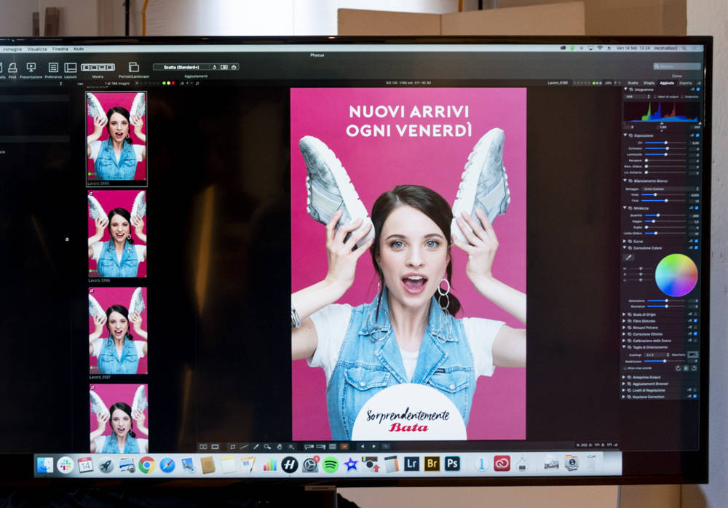728x508 pixels.
Task: Click the Portrait/Landscape toolbar icon
Action: click(134, 68)
